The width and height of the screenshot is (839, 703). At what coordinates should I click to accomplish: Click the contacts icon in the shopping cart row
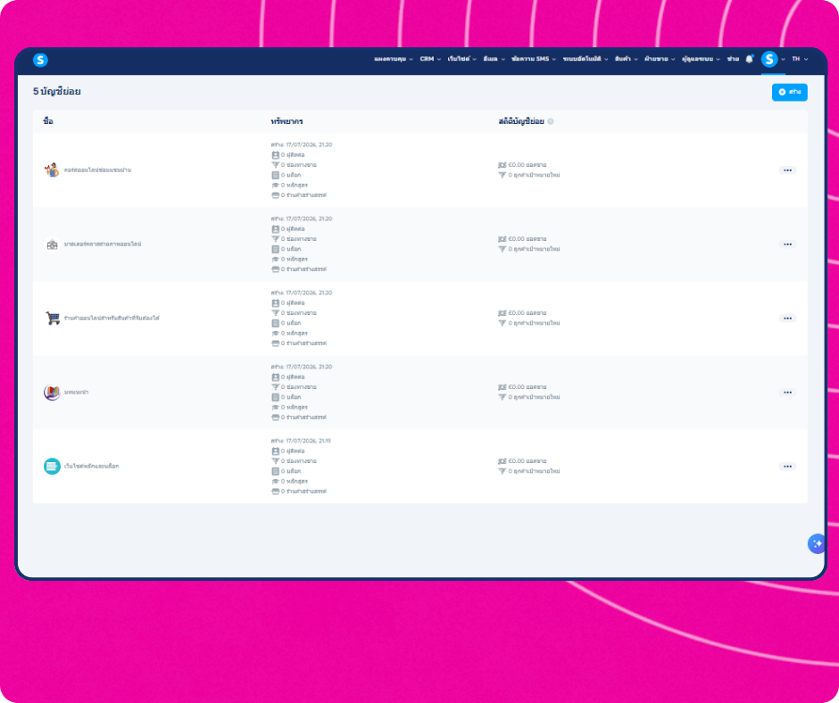275,302
